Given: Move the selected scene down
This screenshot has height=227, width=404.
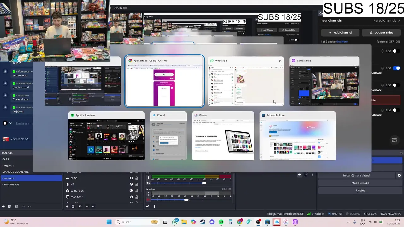Looking at the screenshot, I should click(29, 207).
